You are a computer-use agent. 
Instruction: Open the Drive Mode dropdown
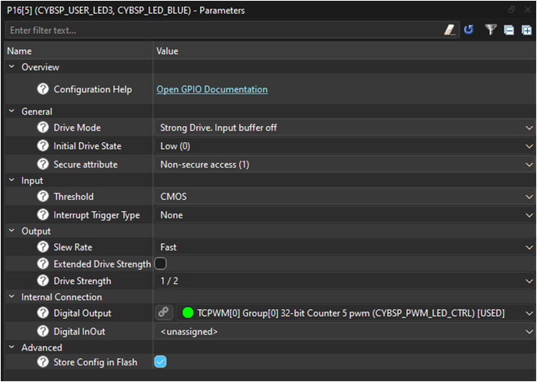click(345, 128)
